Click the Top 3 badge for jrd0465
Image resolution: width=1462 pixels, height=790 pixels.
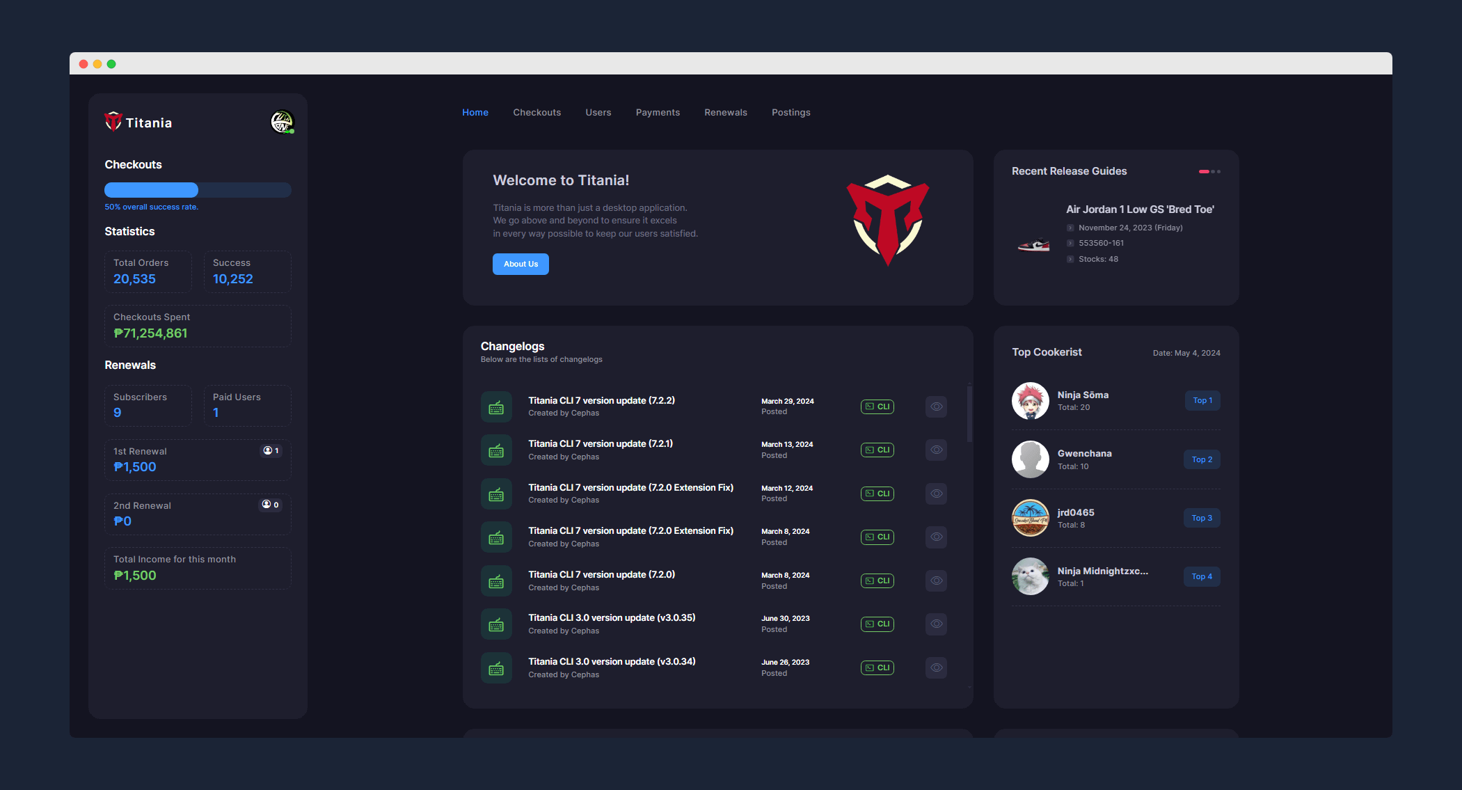tap(1202, 518)
